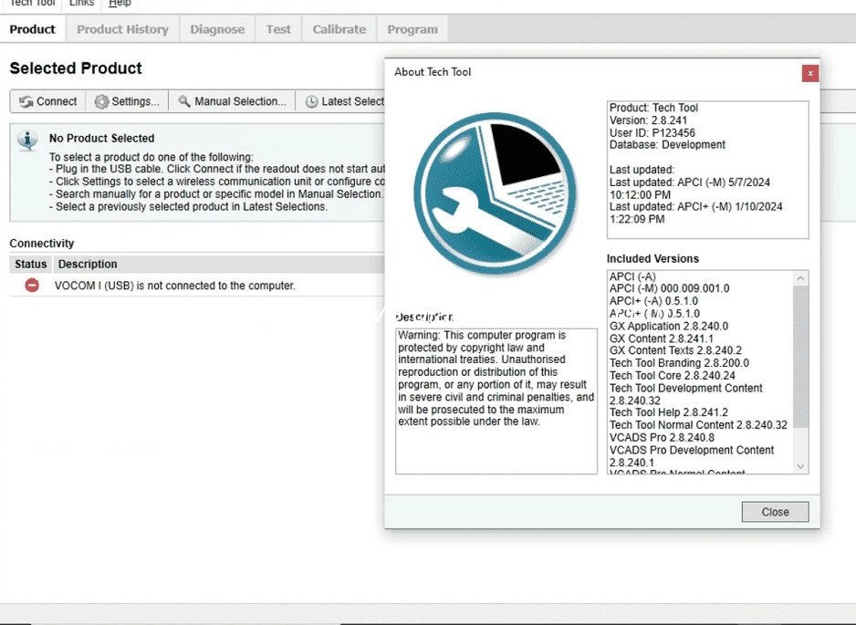Open the Links menu
The width and height of the screenshot is (856, 625).
[x=80, y=4]
